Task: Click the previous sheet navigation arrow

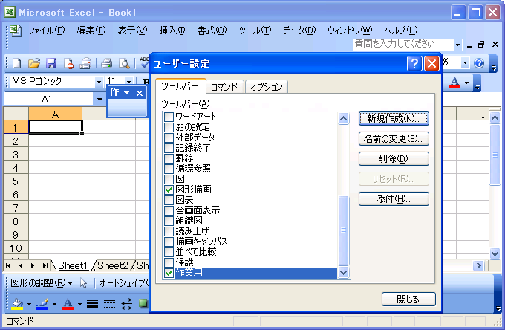Action: (x=21, y=265)
